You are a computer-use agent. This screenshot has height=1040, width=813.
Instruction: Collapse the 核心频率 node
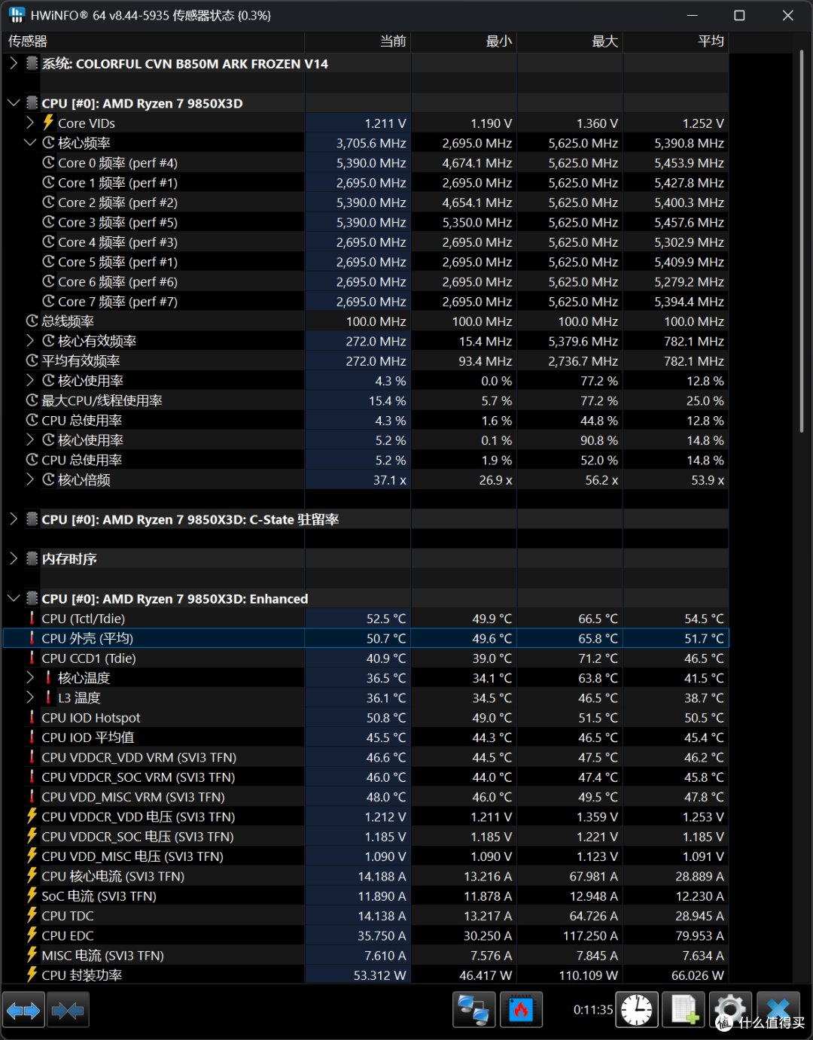click(x=30, y=142)
